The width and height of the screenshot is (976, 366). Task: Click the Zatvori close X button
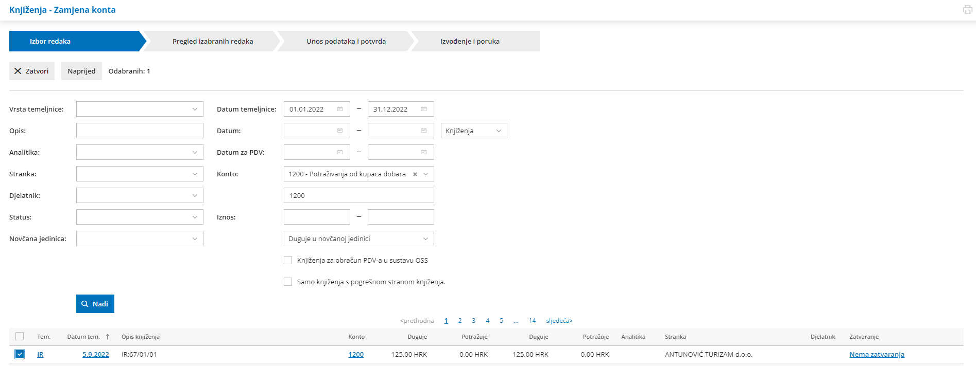[x=32, y=71]
